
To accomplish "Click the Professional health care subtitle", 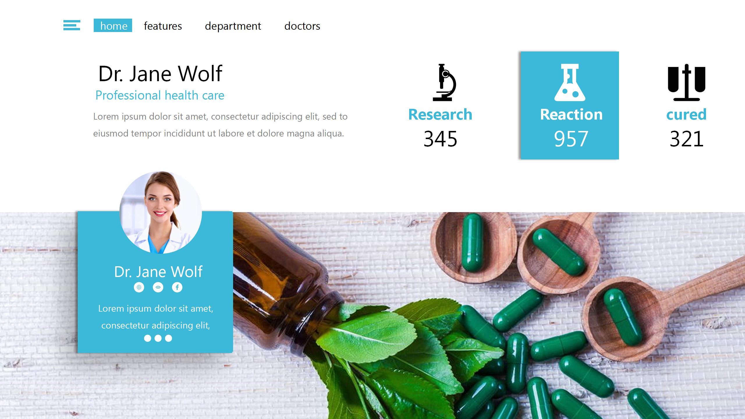I will [160, 95].
